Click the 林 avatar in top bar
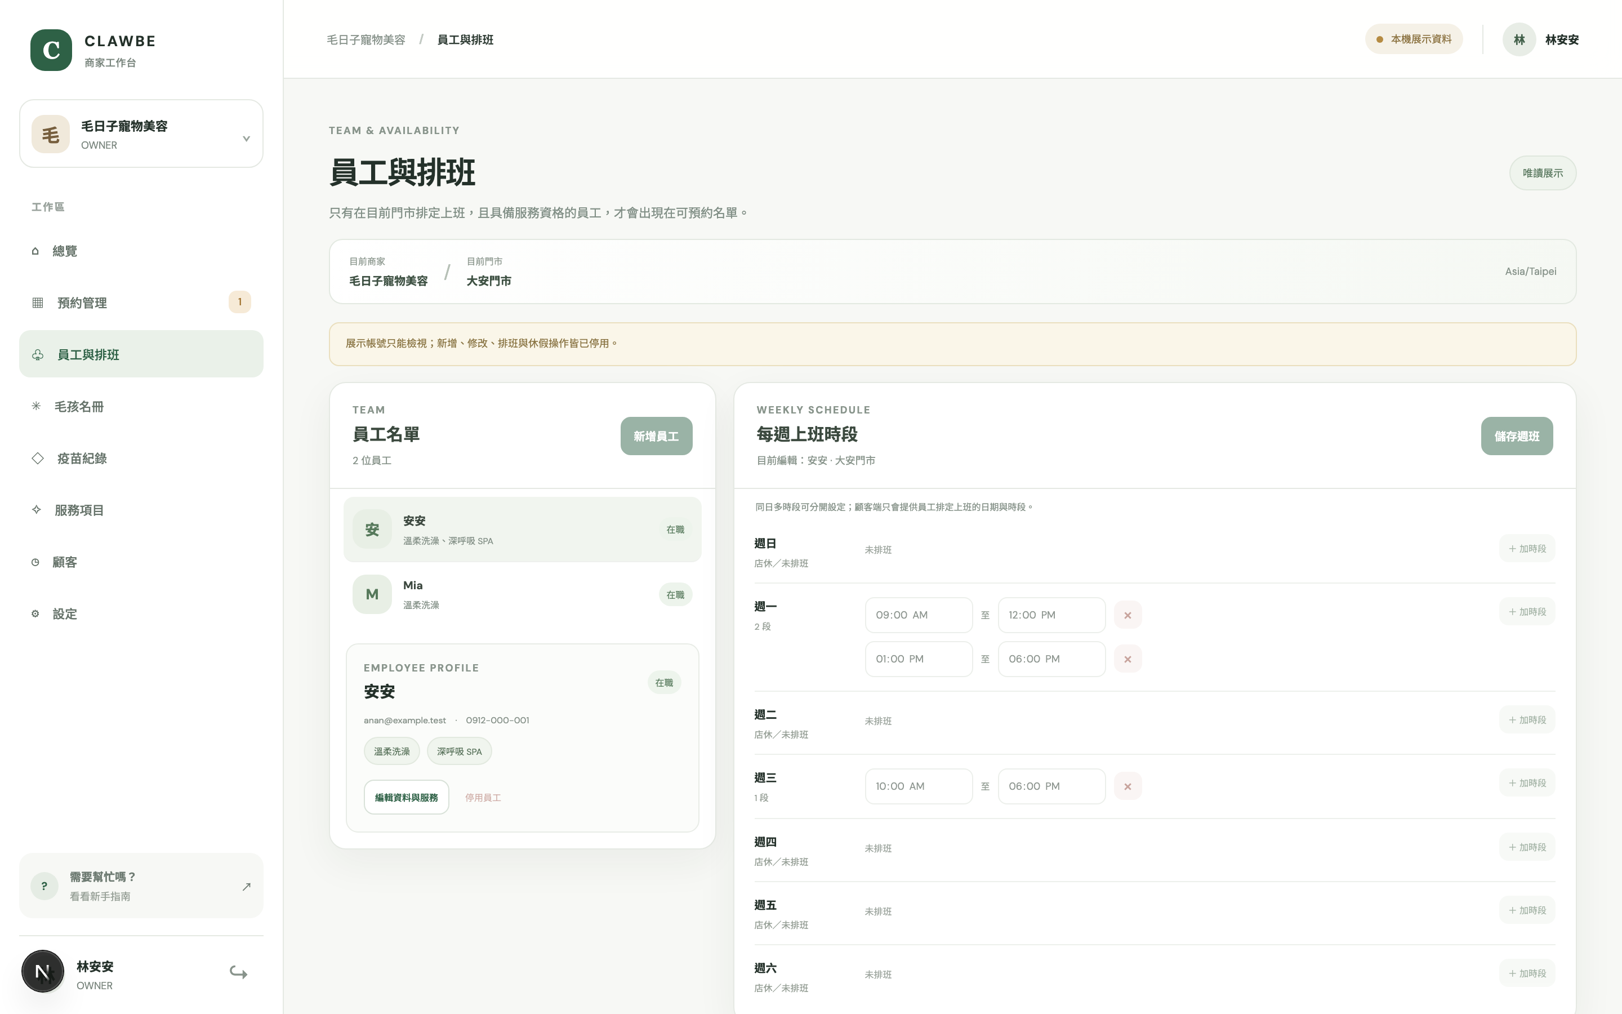Screen dimensions: 1622x1014 (x=1519, y=39)
